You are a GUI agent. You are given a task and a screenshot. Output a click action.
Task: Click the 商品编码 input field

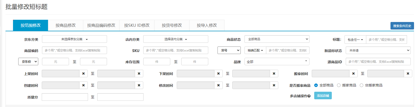coord(74,50)
